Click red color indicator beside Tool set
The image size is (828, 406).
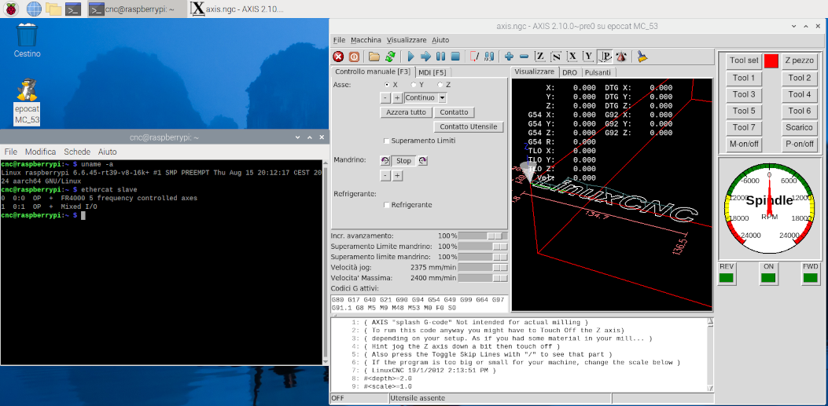pyautogui.click(x=771, y=61)
